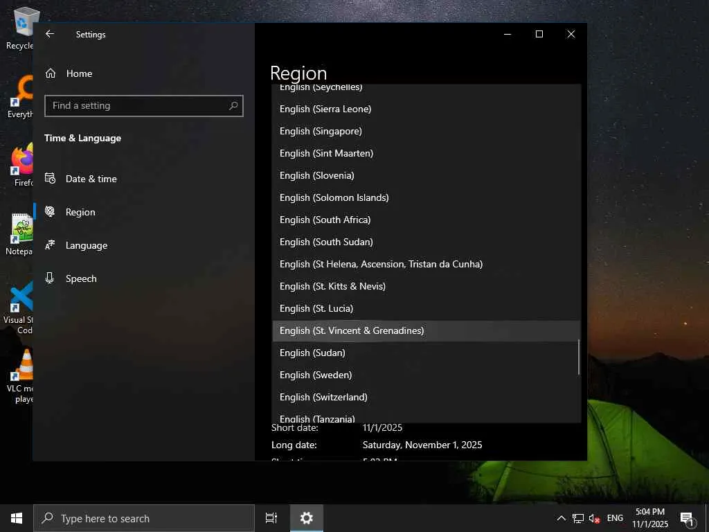Pick English (St. Lucia) from the list
Viewport: 709px width, 532px height.
click(x=427, y=308)
